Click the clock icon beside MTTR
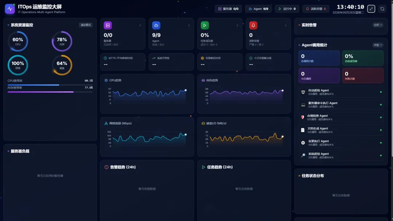Image resolution: width=393 pixels, height=221 pixels. 105,58
